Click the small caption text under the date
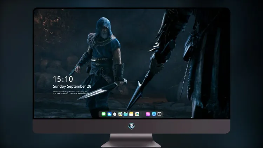 click(x=71, y=93)
